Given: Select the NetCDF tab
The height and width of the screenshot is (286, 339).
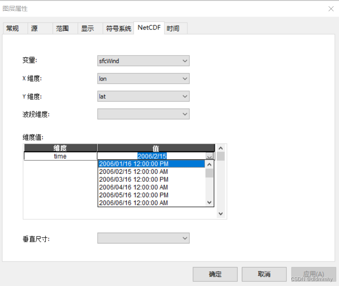Looking at the screenshot, I should click(x=148, y=28).
